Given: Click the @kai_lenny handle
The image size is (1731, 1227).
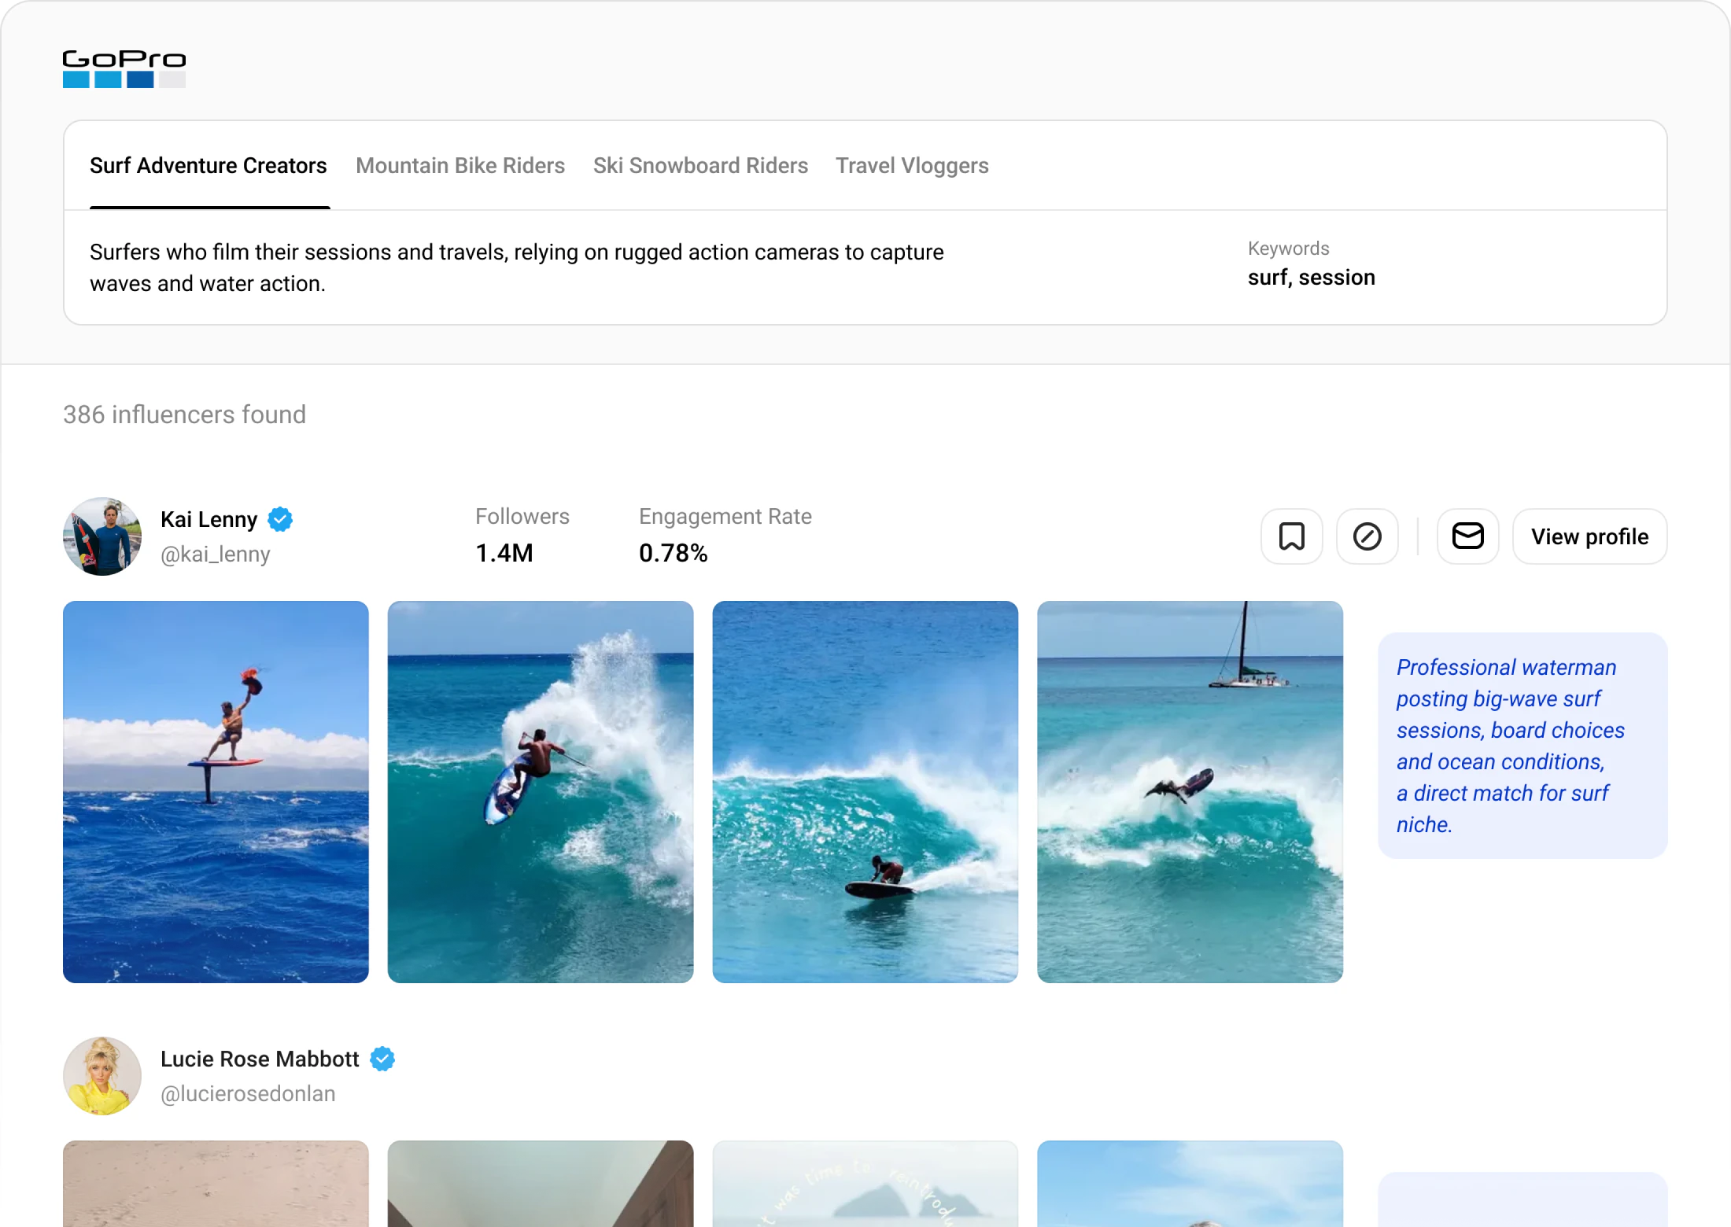Looking at the screenshot, I should pos(216,555).
